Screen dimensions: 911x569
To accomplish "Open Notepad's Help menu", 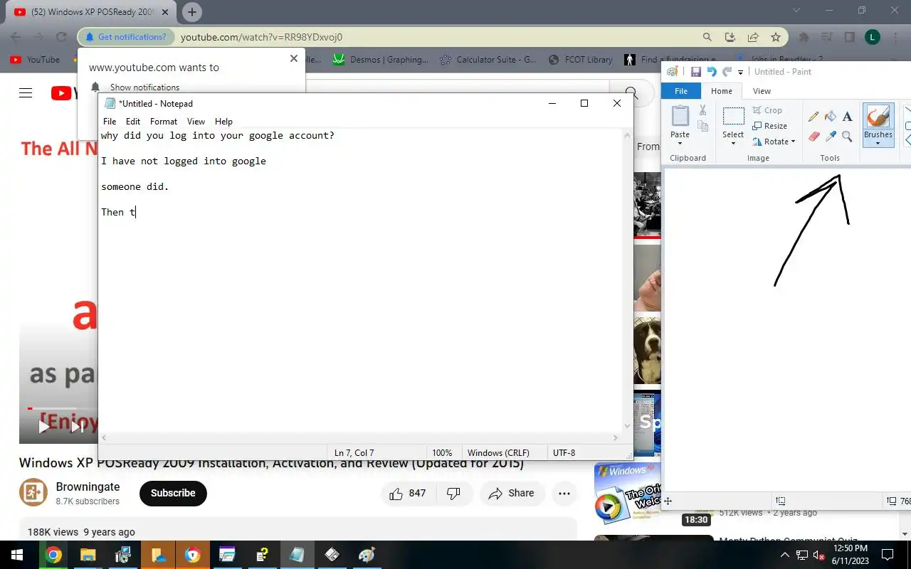I will pyautogui.click(x=223, y=122).
